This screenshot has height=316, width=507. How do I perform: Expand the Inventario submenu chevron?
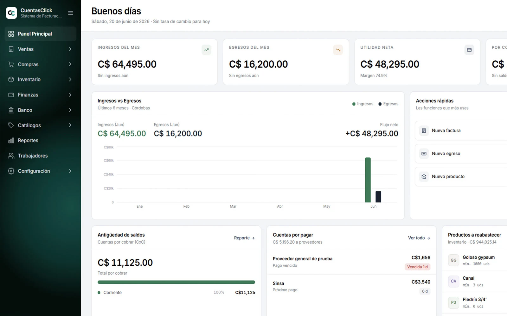point(70,80)
